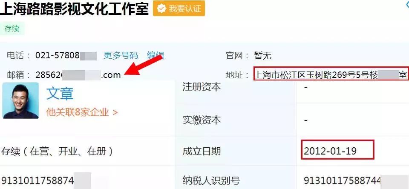Click the 编辑 link beside phone

[156, 55]
